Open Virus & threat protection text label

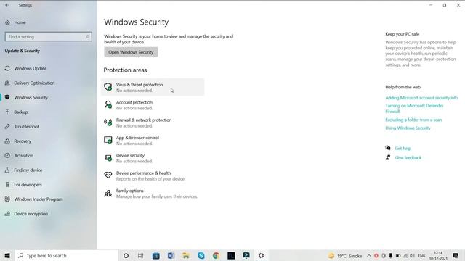point(139,85)
